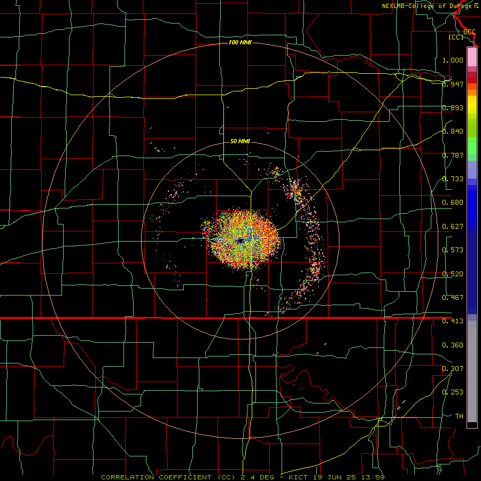This screenshot has width=481, height=481.
Task: Click the 0.680 scale value
Action: [453, 203]
